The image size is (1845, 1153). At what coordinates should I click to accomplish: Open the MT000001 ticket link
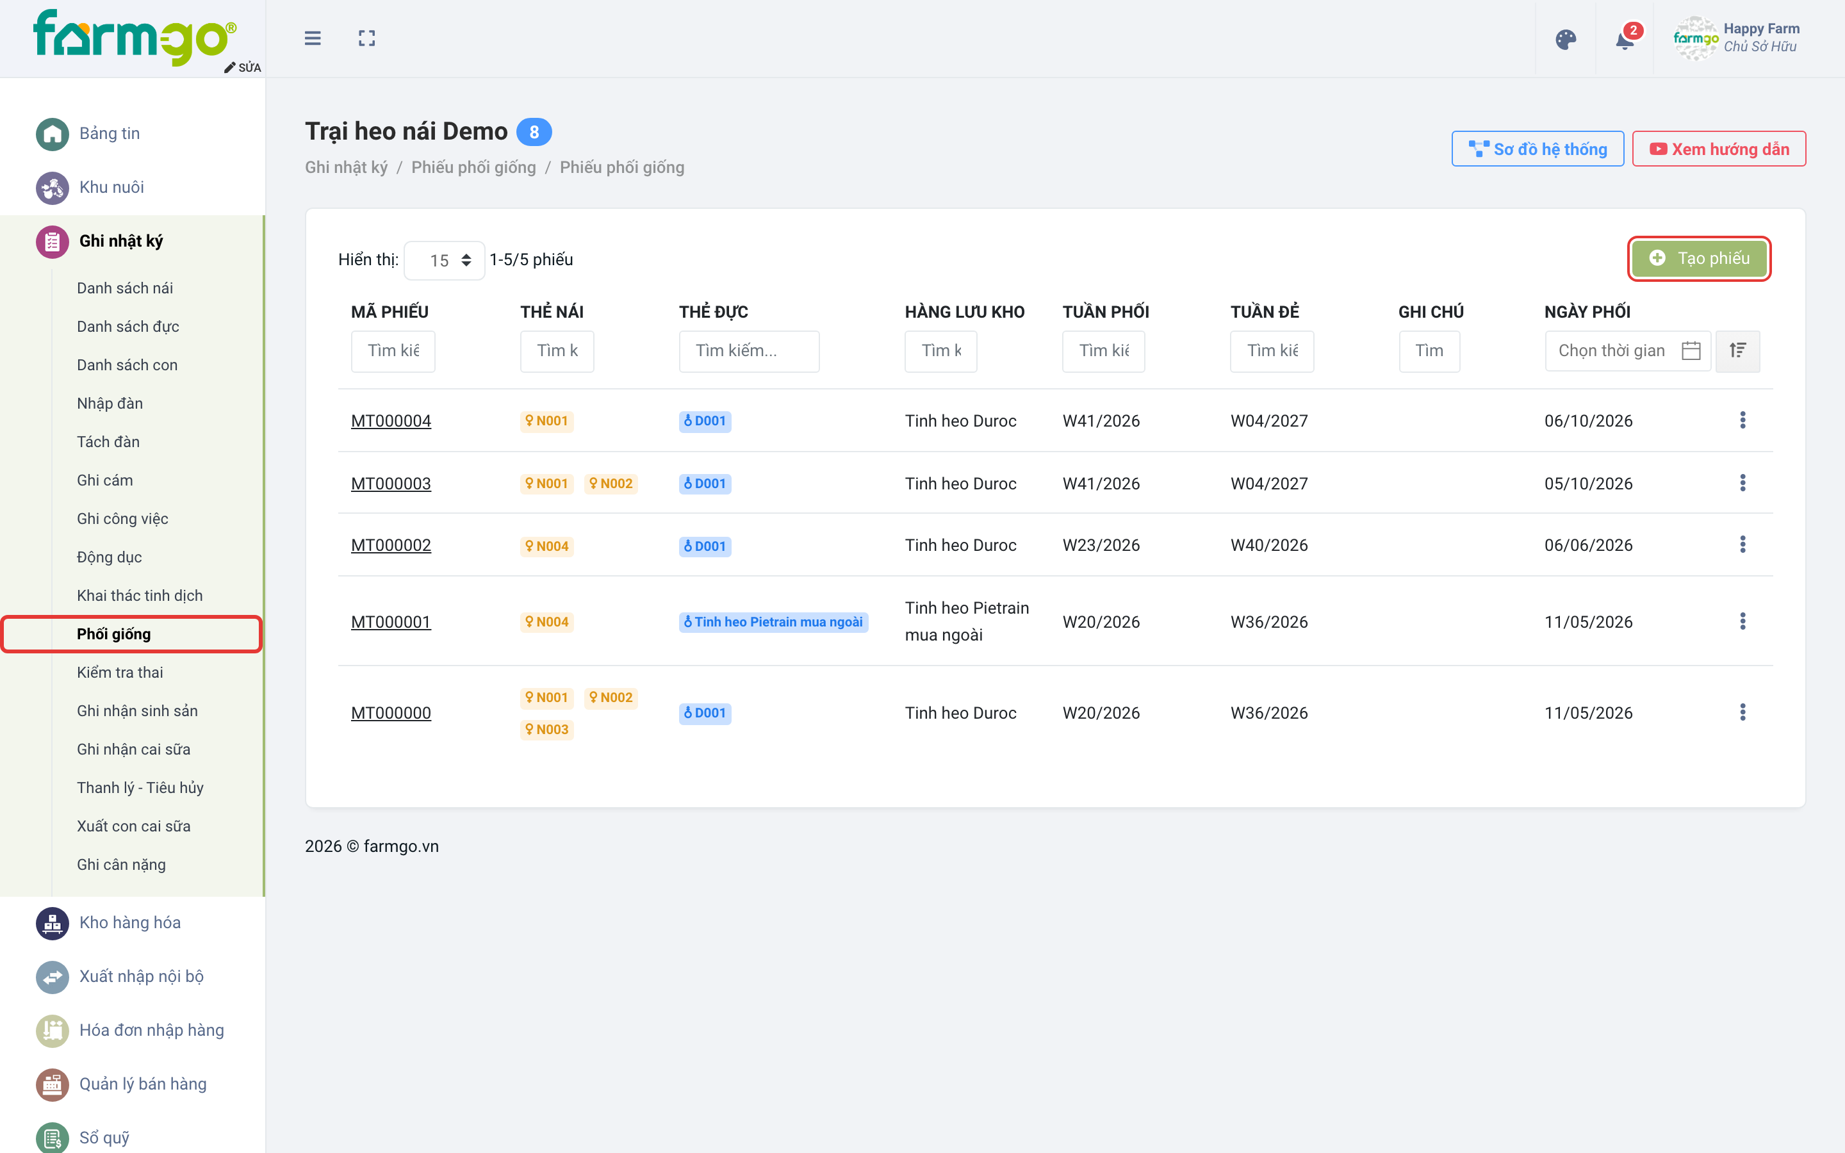(390, 622)
